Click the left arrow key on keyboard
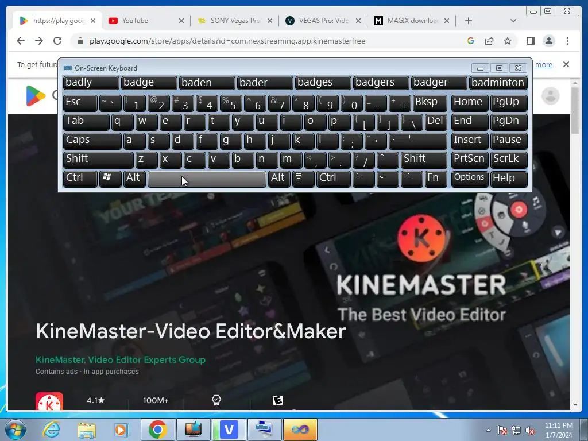This screenshot has width=588, height=441. pyautogui.click(x=363, y=178)
